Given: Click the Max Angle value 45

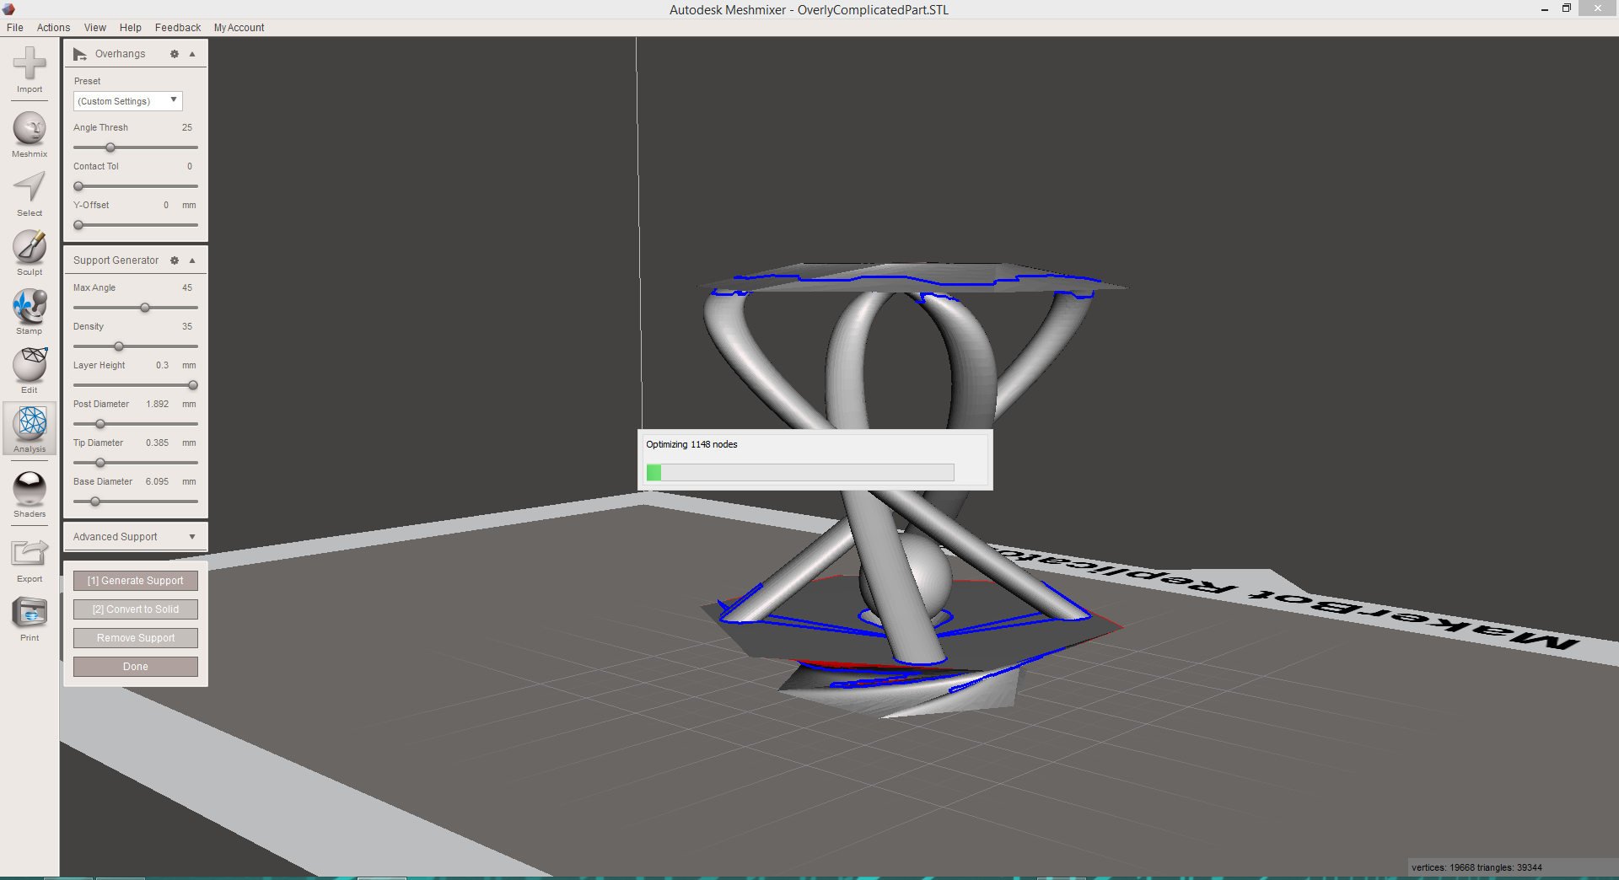Looking at the screenshot, I should [x=187, y=288].
